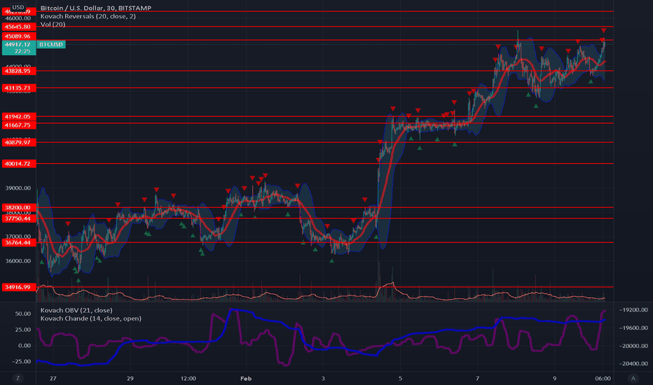This screenshot has height=385, width=653.
Task: Click the BTCUSD price line label
Action: tap(51, 45)
